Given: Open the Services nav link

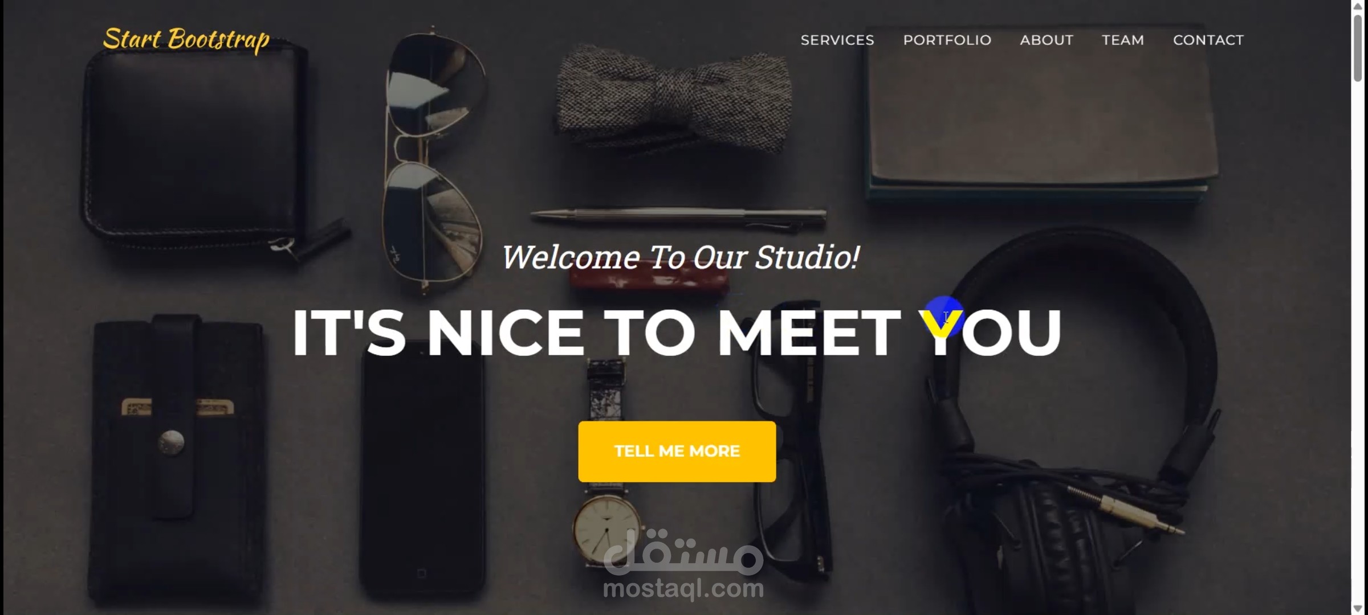Looking at the screenshot, I should (x=837, y=40).
